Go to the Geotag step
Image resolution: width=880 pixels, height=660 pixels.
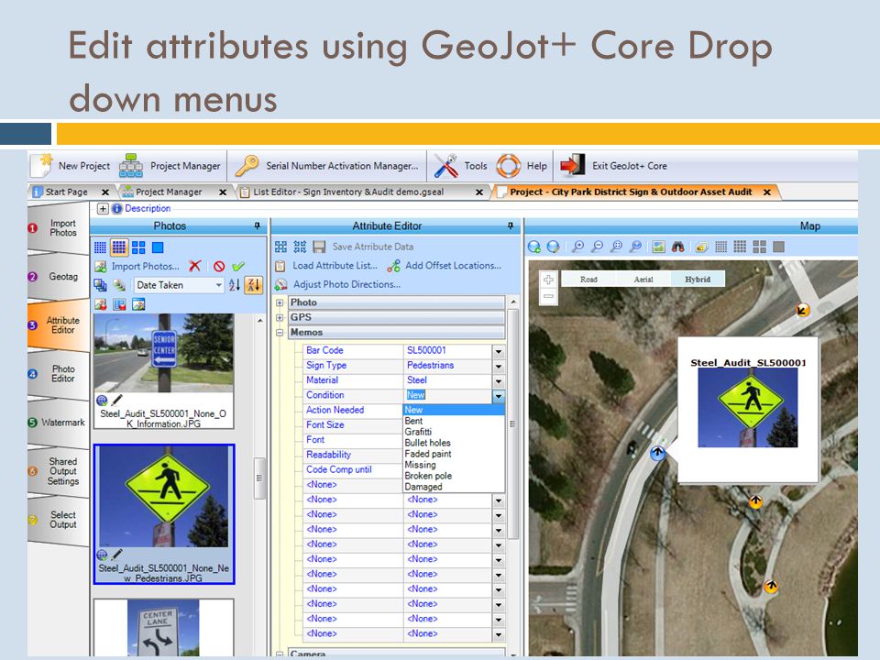pyautogui.click(x=59, y=277)
